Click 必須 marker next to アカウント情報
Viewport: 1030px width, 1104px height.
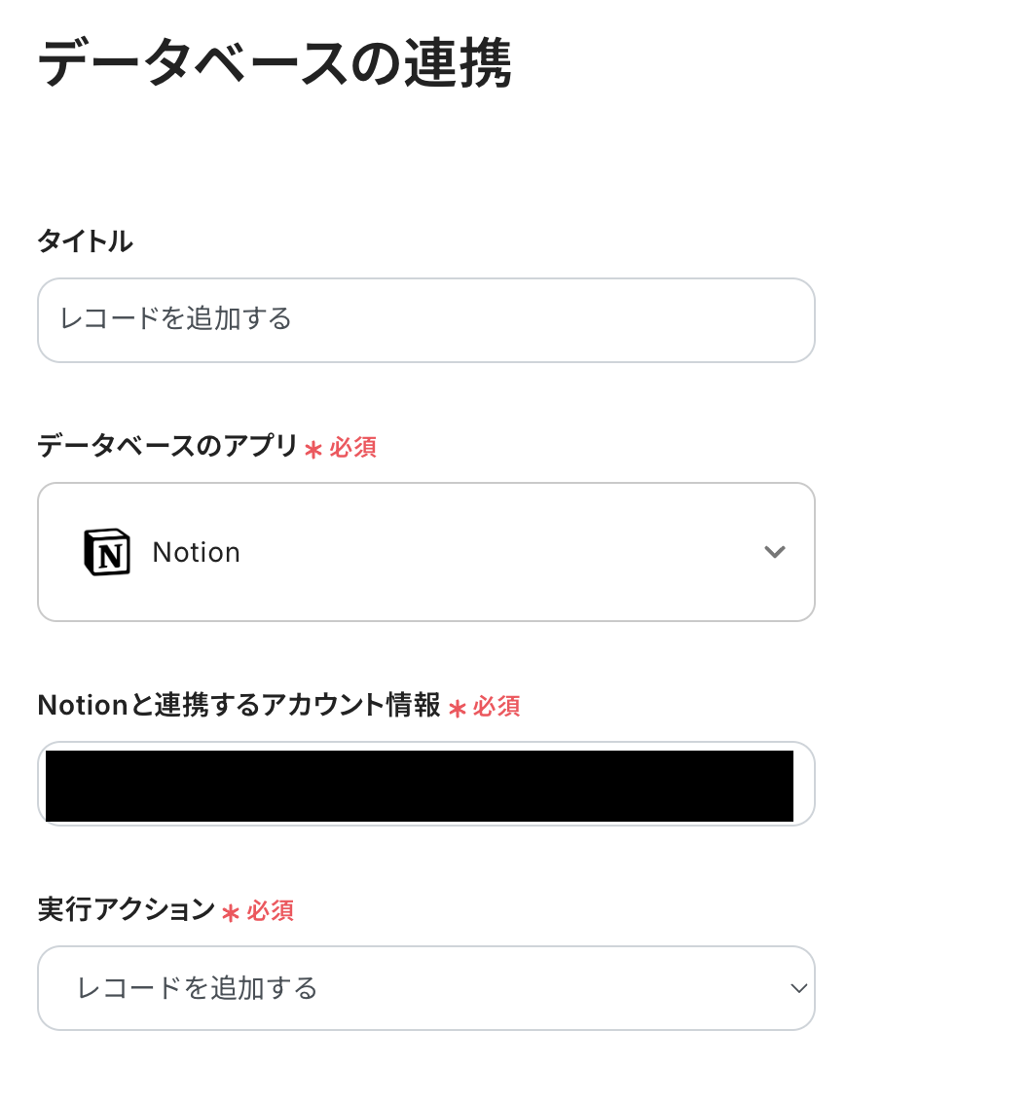pyautogui.click(x=497, y=707)
